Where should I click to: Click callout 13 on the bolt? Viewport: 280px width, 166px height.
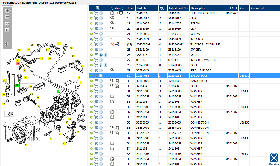(64, 143)
